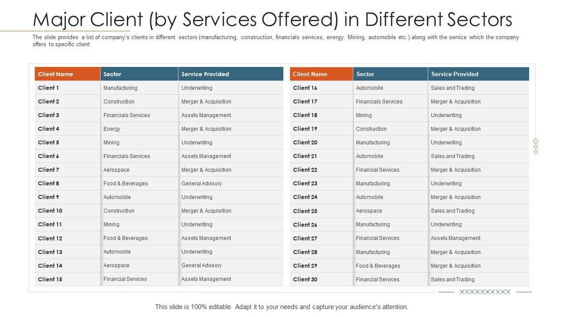This screenshot has height=317, width=564.
Task: Select the Client 25 Aerospace sector cell
Action: click(369, 210)
